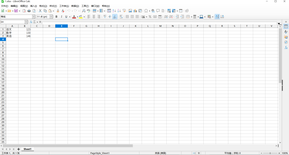Expand the formula bar arrow

click(279, 24)
